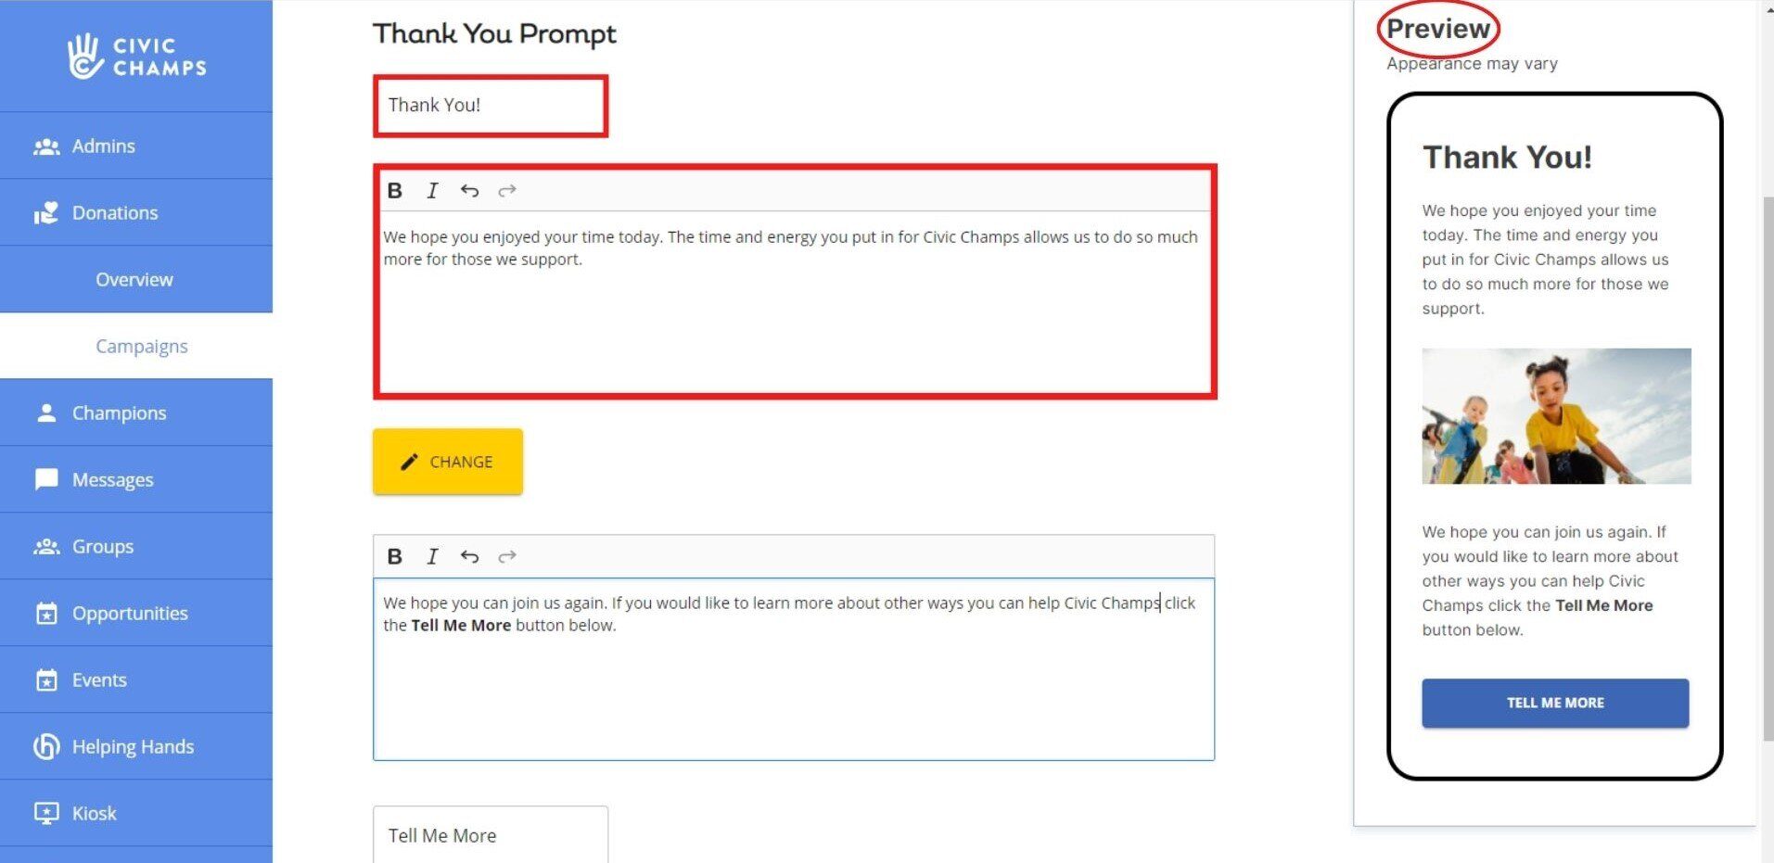Screen dimensions: 1774x863
Task: Select Campaigns in the sidebar
Action: click(x=141, y=347)
